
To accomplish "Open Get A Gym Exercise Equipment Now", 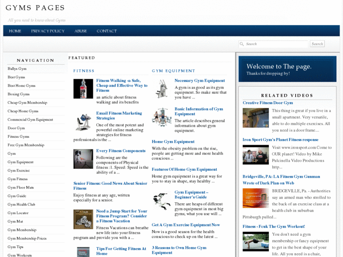I will (x=186, y=225).
